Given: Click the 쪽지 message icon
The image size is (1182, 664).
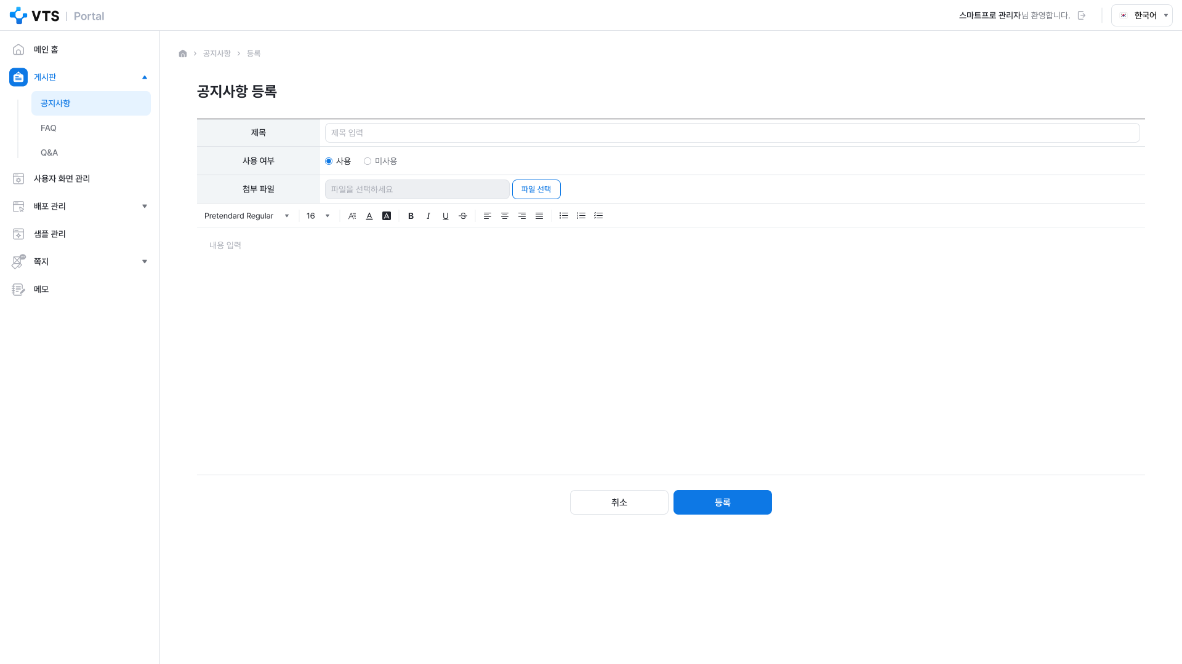Looking at the screenshot, I should [18, 261].
